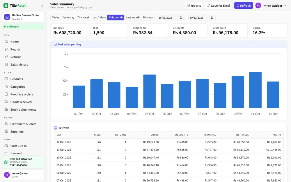This screenshot has height=182, width=291.
Task: Edit the start date 10/01/2026 field
Action: (171, 18)
